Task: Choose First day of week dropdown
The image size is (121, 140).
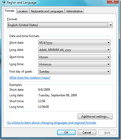Action: point(74,72)
